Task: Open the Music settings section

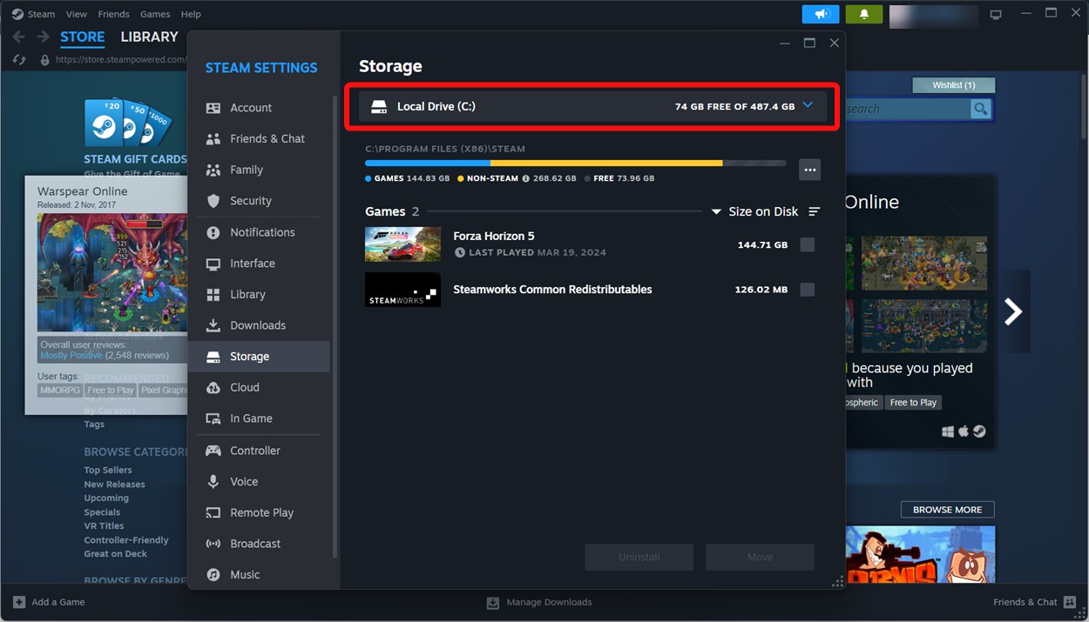Action: (x=243, y=574)
